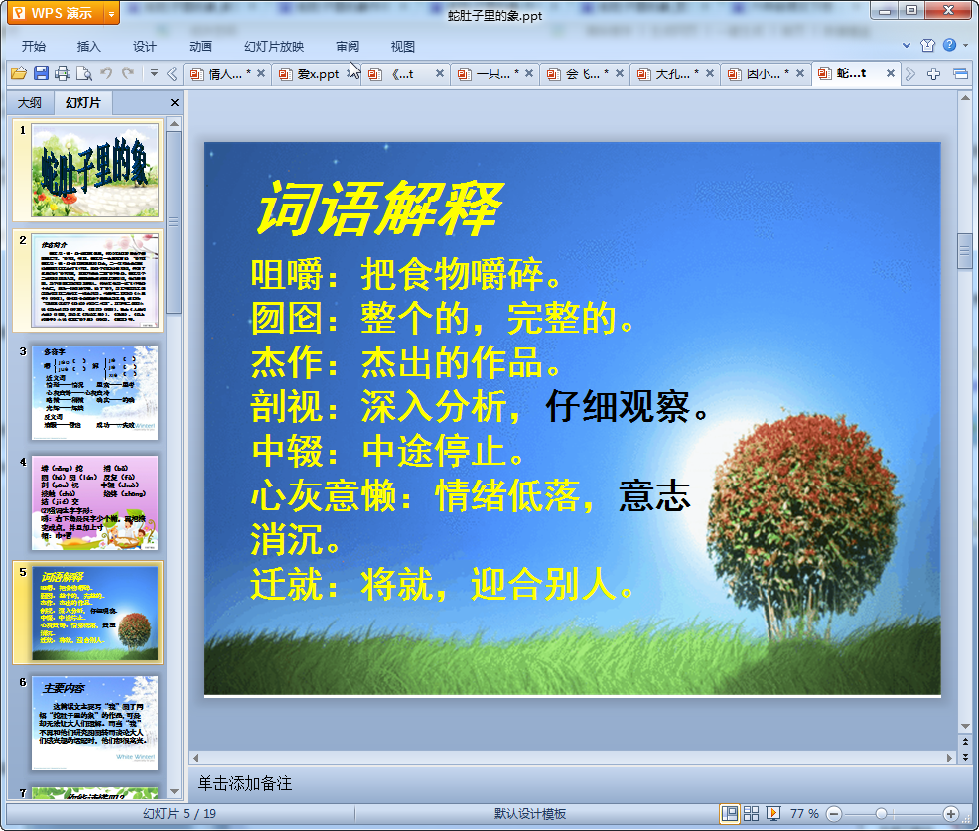This screenshot has height=831, width=979.
Task: Click the zoom slider handle
Action: [x=881, y=814]
